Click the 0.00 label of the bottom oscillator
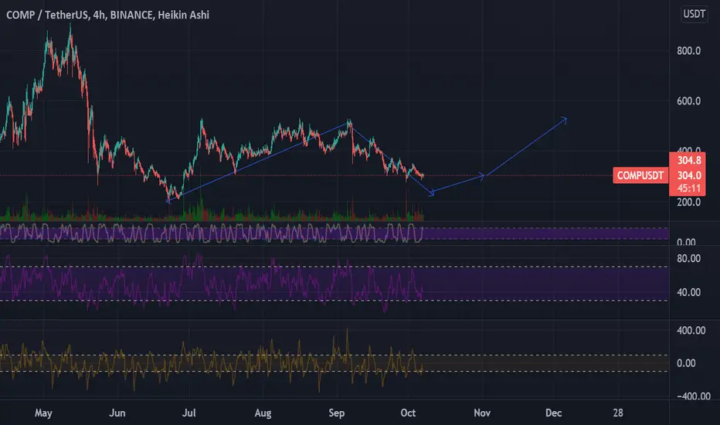 coord(686,363)
